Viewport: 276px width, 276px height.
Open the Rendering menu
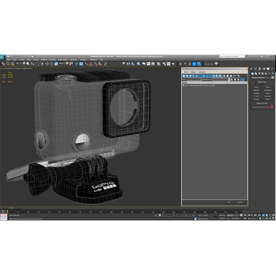coord(73,60)
